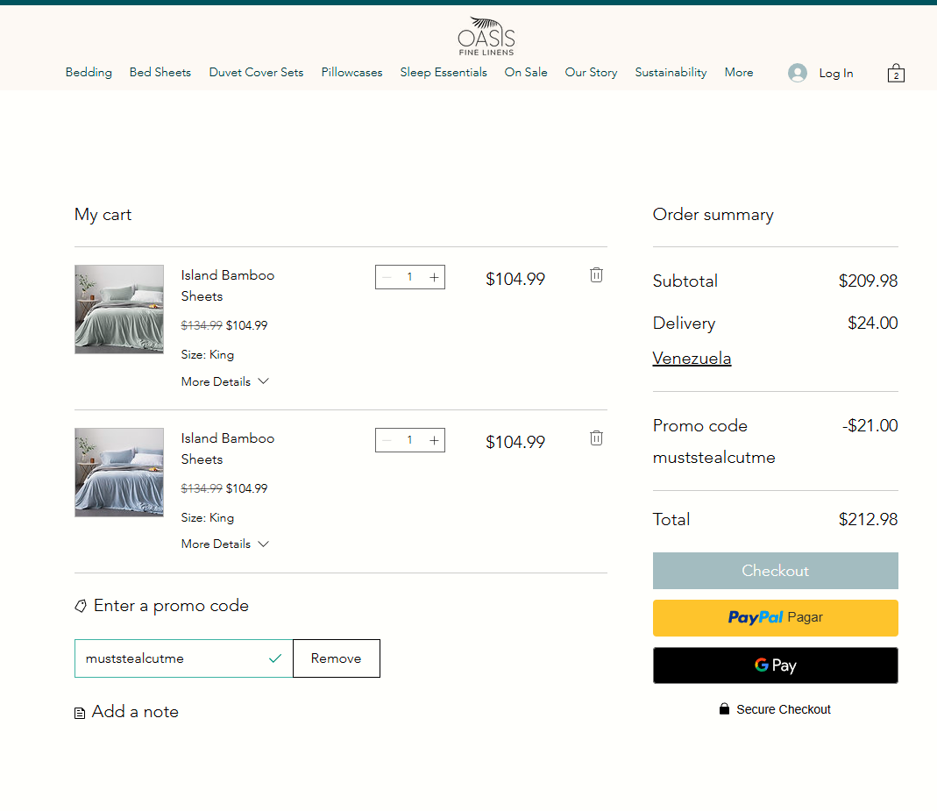Pay with Google Pay button
This screenshot has width=937, height=811.
point(775,665)
